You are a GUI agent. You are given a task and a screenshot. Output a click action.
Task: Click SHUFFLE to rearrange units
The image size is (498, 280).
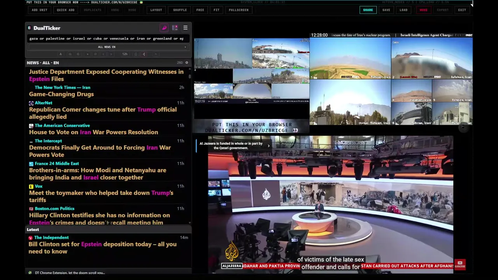click(180, 10)
